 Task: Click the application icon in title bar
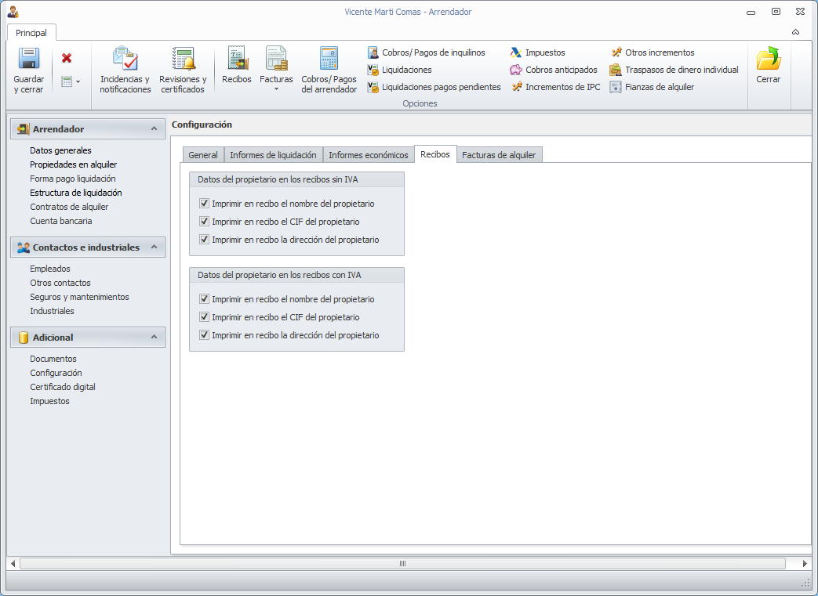13,12
